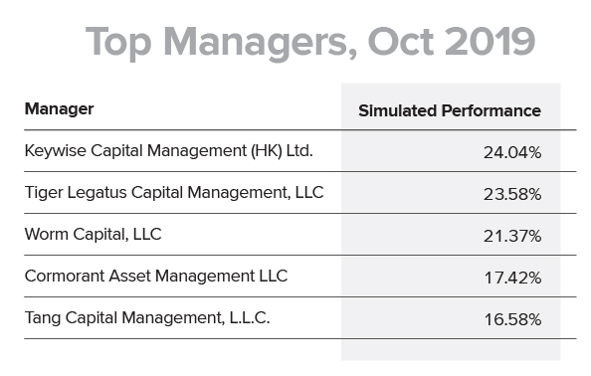Click 'Oct' in the table title
Viewport: 591px width, 376px height.
point(400,42)
